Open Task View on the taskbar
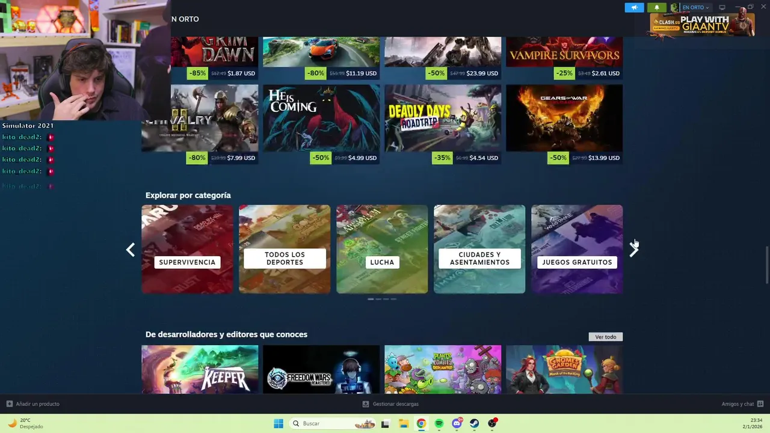 [385, 423]
